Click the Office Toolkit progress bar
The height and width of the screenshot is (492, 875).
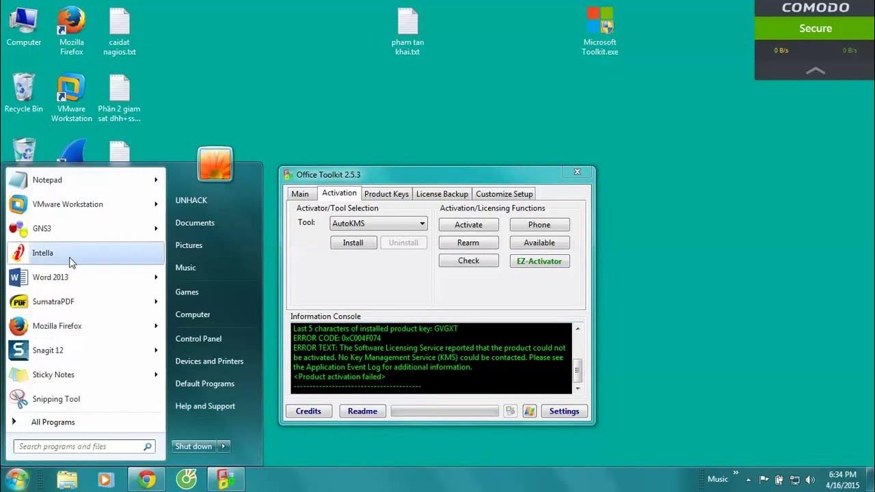pyautogui.click(x=445, y=411)
